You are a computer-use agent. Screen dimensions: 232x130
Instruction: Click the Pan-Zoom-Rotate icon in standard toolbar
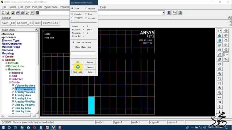pos(18,13)
